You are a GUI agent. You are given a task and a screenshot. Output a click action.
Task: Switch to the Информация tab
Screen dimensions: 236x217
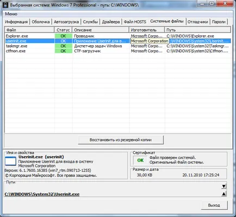point(16,22)
